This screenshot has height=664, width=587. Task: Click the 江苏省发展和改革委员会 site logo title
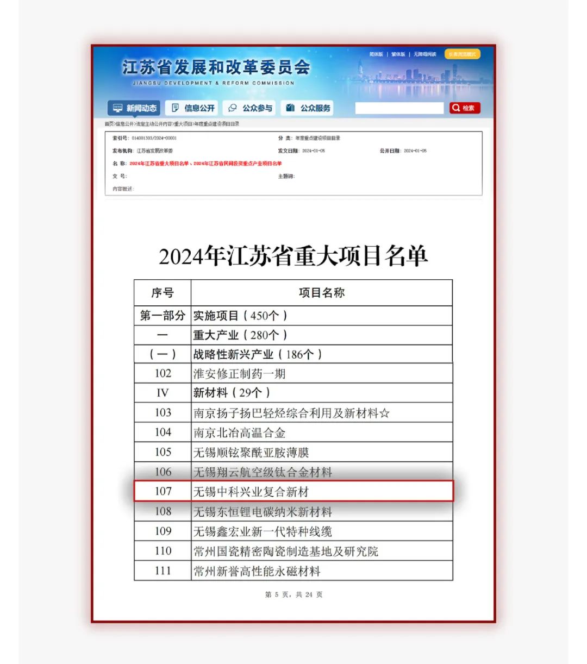click(216, 67)
